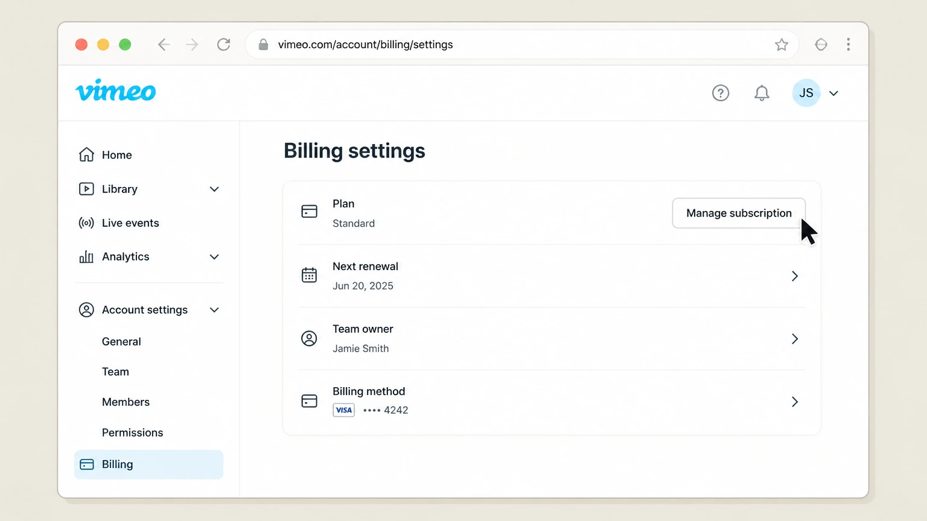The image size is (927, 521).
Task: Click the Billing card icon in sidebar
Action: pyautogui.click(x=87, y=464)
